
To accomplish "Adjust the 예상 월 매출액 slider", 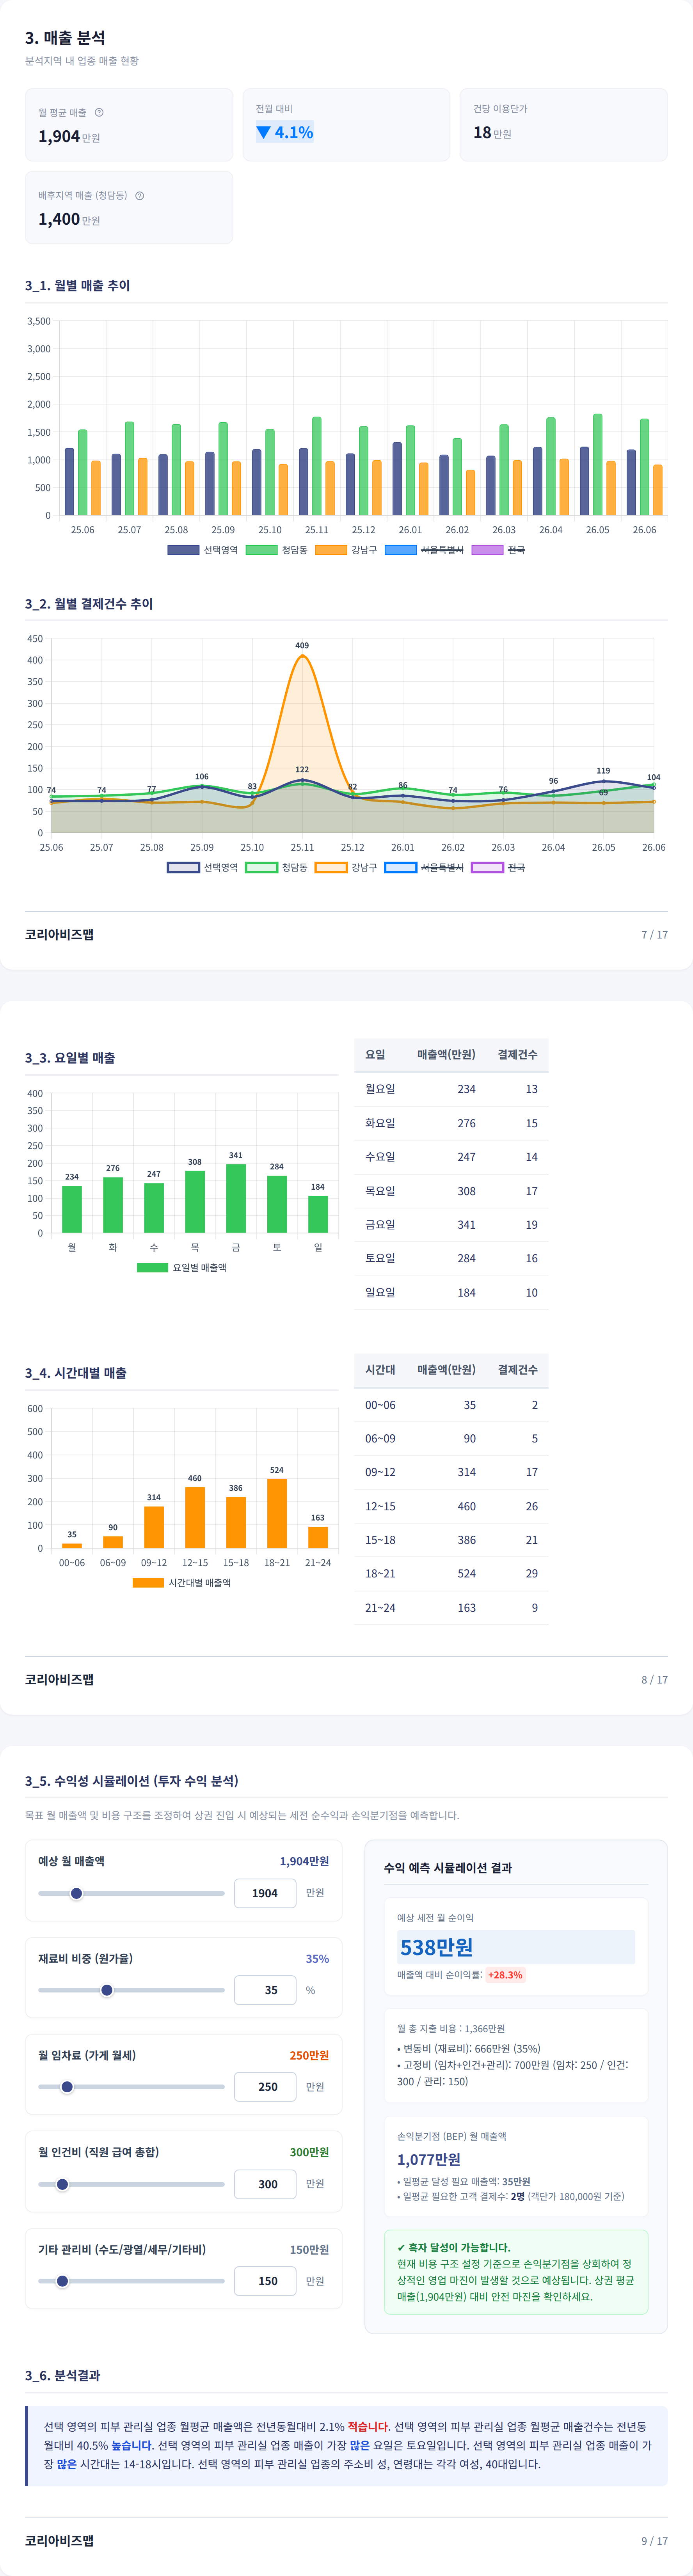I will tap(131, 1893).
